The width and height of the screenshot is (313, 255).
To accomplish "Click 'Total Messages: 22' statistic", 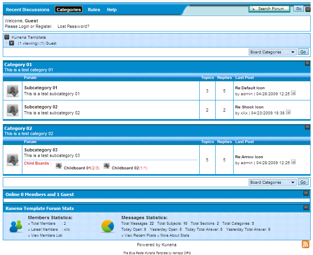I will [137, 224].
